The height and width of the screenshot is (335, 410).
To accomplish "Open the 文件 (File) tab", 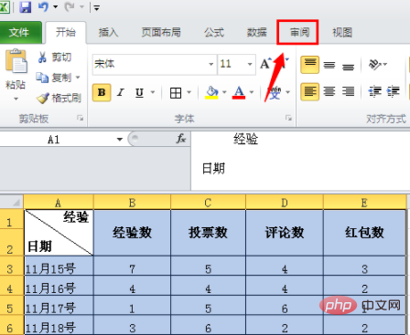I will click(19, 32).
